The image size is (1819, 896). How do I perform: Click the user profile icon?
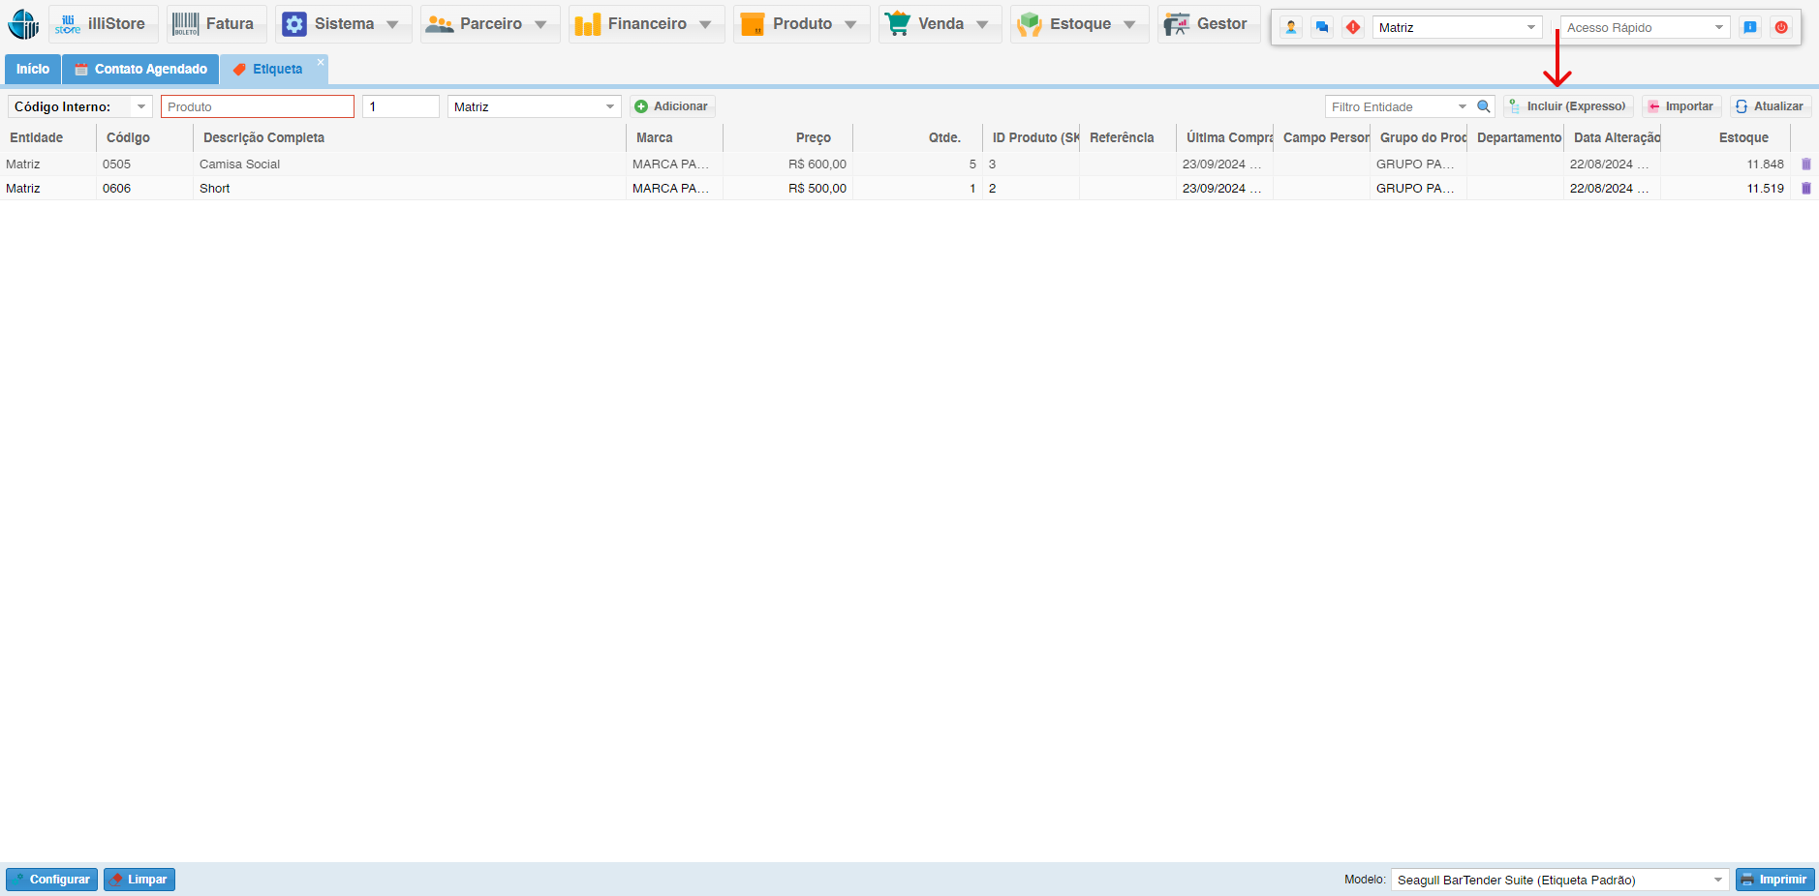1291,27
